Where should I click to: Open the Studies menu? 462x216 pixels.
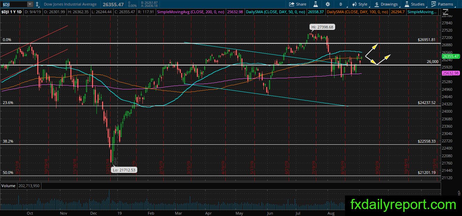pyautogui.click(x=415, y=4)
